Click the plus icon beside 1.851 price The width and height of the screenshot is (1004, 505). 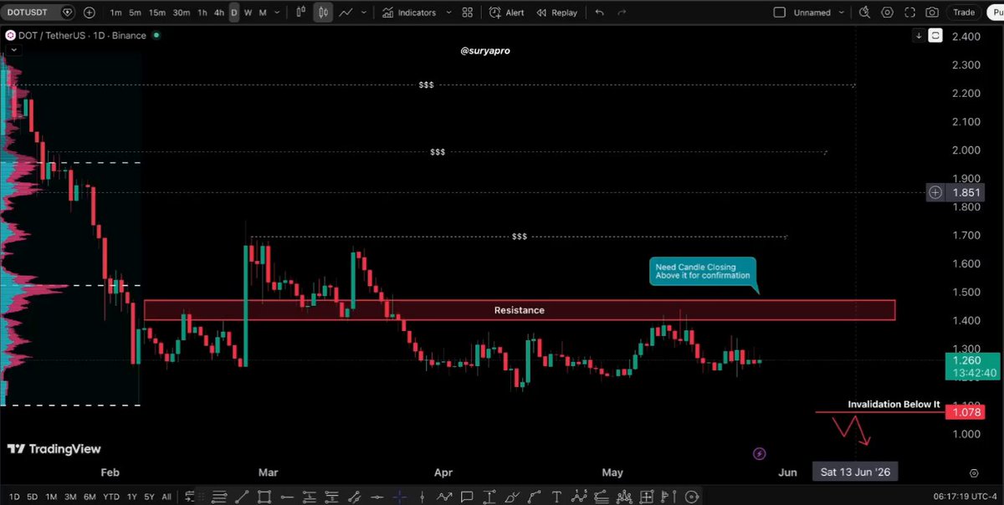[935, 192]
